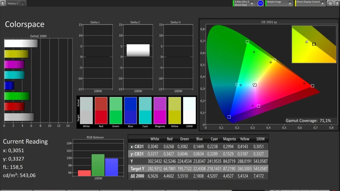Select the Yellow swatch in the Actual/Target strip

coord(175,110)
